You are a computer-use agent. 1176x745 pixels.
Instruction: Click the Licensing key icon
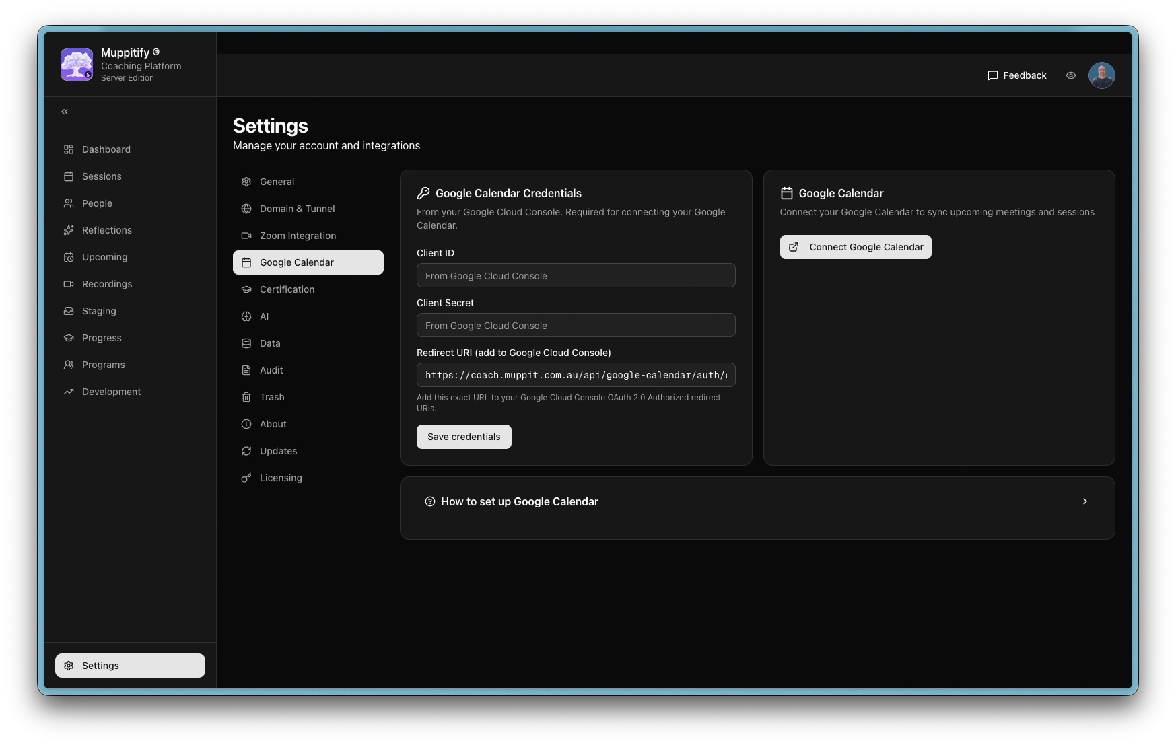tap(246, 478)
